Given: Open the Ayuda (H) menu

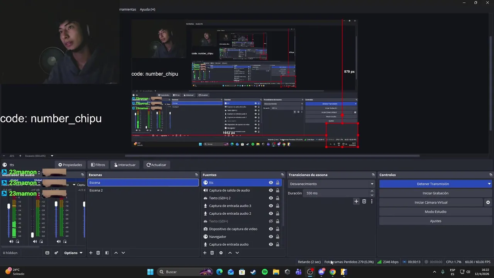Looking at the screenshot, I should (147, 9).
